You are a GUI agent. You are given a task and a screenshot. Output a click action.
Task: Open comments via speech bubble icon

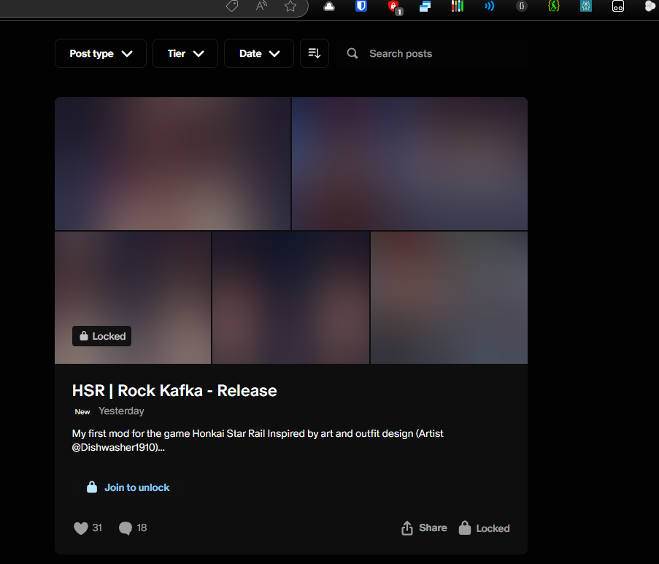[126, 528]
